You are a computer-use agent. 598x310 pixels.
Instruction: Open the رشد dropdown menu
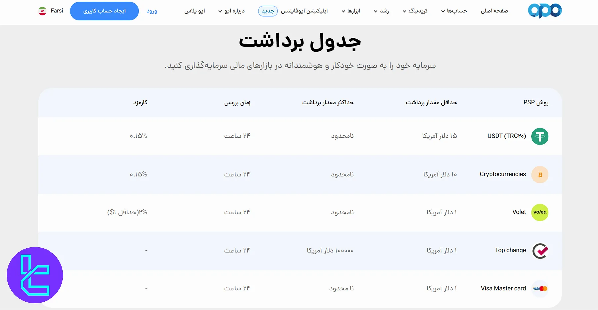click(x=381, y=11)
